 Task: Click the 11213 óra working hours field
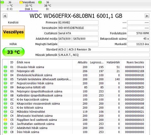pos(138,44)
